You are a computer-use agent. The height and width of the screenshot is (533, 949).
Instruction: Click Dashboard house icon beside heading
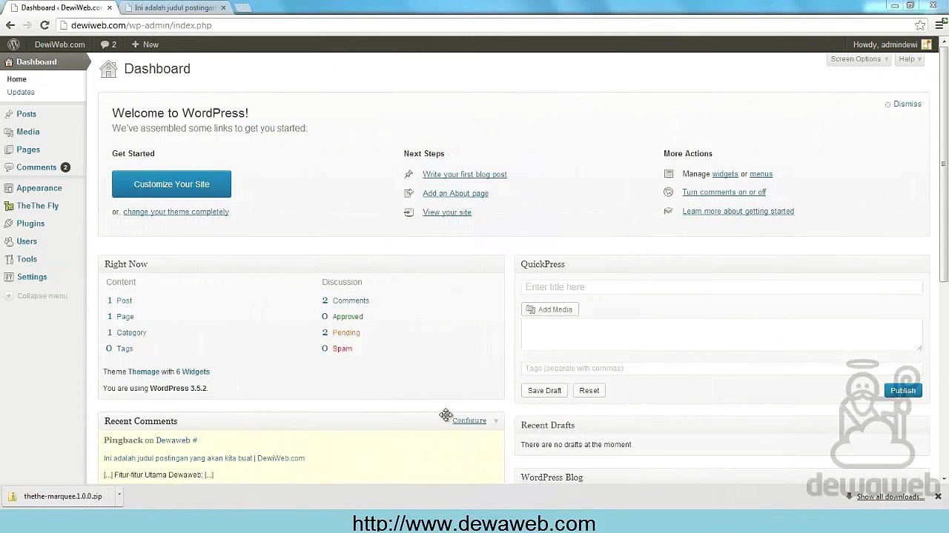(x=109, y=69)
